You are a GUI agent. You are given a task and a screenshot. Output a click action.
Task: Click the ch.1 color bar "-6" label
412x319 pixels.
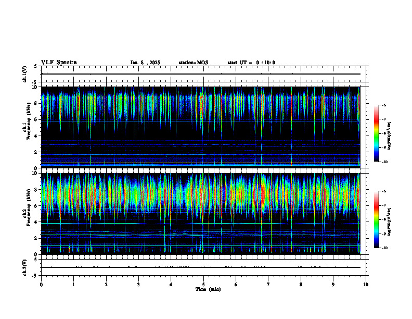[x=384, y=105]
